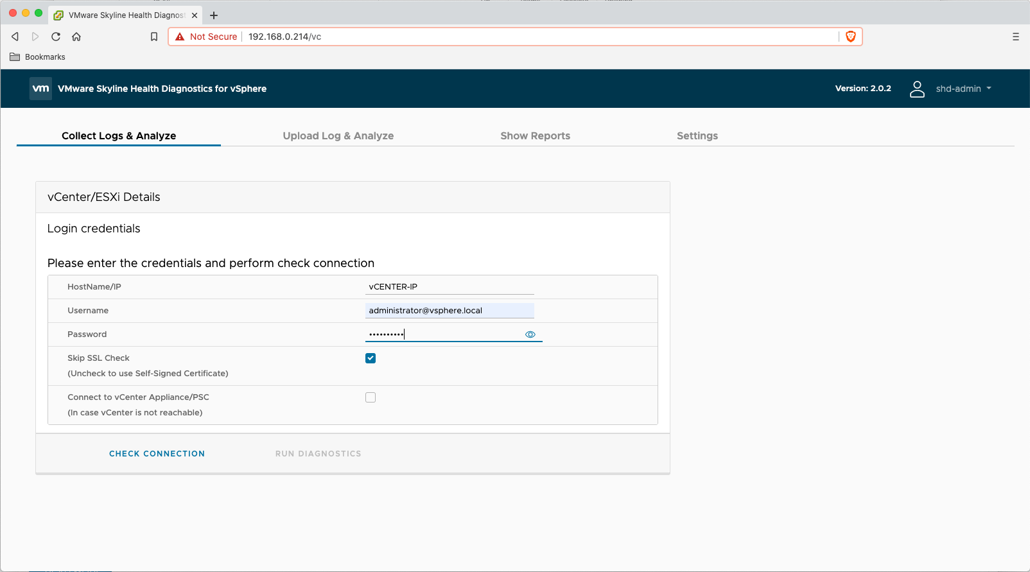Click the Login credentials heading
This screenshot has width=1030, height=572.
pyautogui.click(x=94, y=229)
